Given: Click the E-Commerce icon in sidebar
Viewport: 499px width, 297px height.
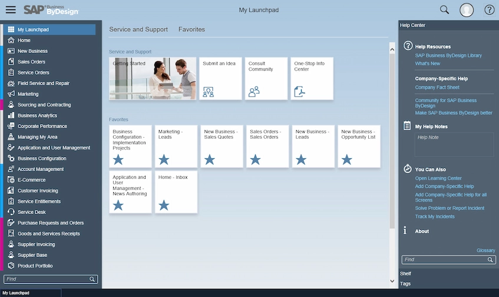Looking at the screenshot, I should pyautogui.click(x=11, y=180).
